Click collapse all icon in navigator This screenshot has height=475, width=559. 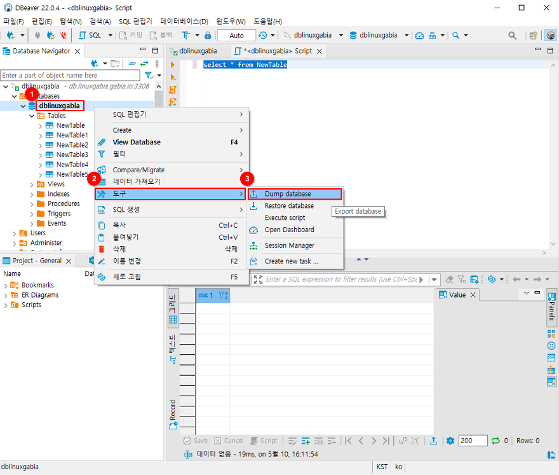[132, 64]
